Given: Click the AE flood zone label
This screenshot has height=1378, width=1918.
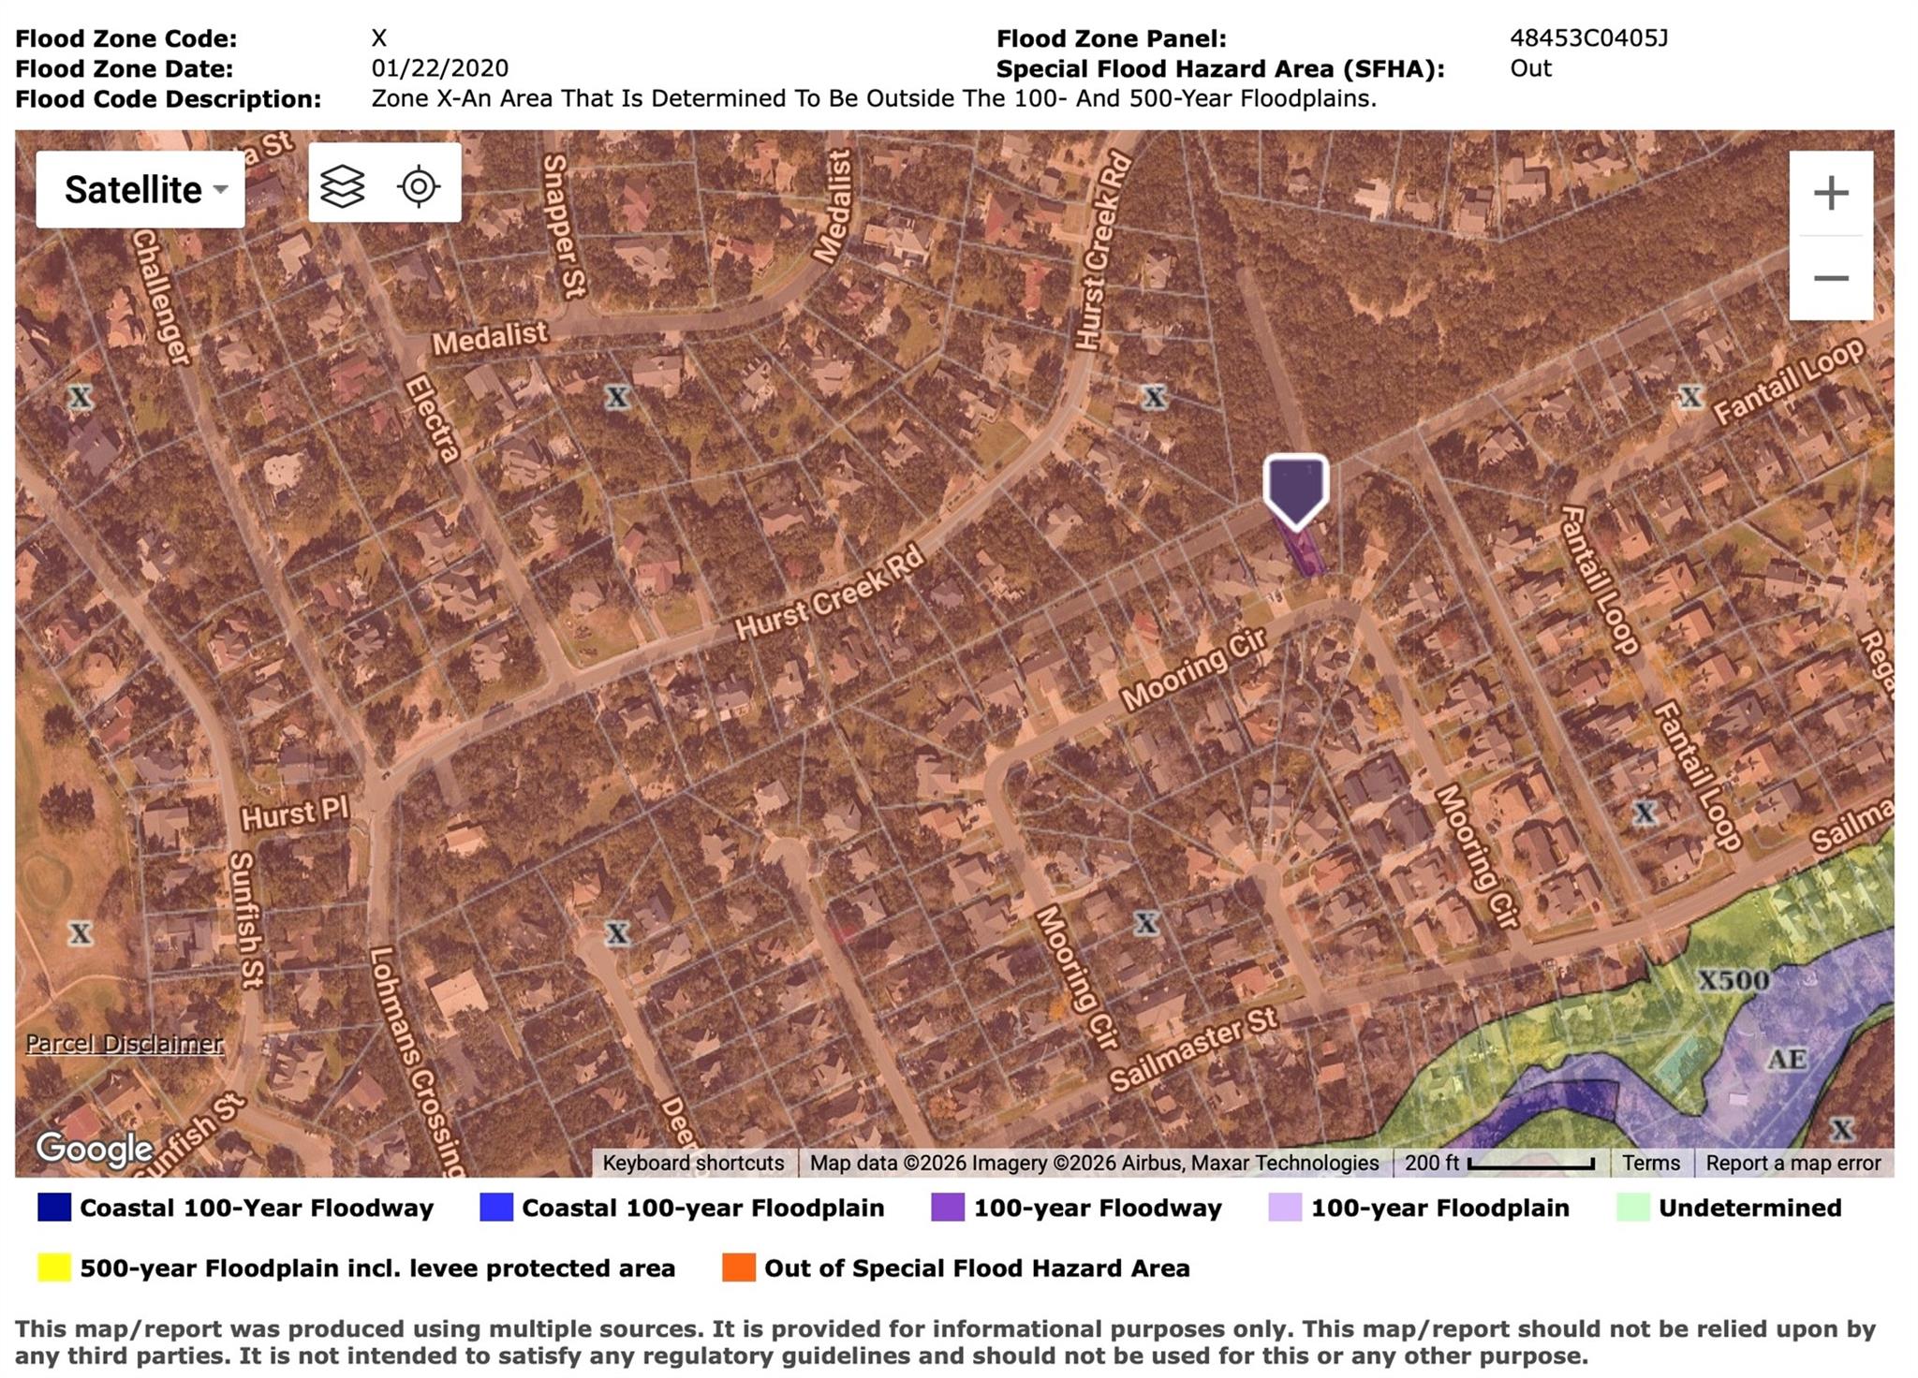Looking at the screenshot, I should [x=1786, y=1059].
